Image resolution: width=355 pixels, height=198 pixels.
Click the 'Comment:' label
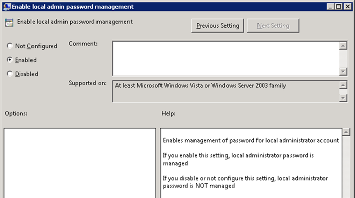tap(83, 44)
